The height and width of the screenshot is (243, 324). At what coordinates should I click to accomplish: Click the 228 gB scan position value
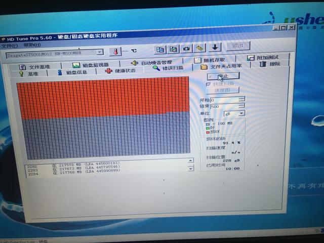[231, 160]
